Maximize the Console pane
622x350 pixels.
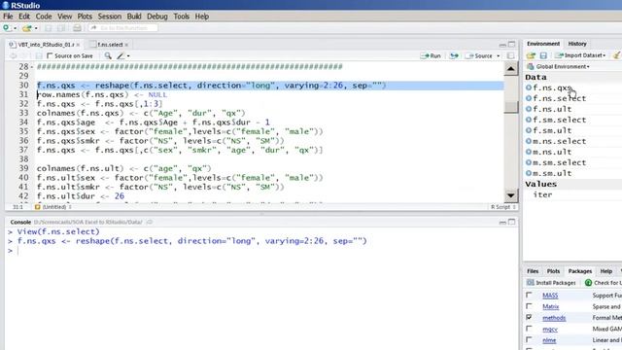512,223
